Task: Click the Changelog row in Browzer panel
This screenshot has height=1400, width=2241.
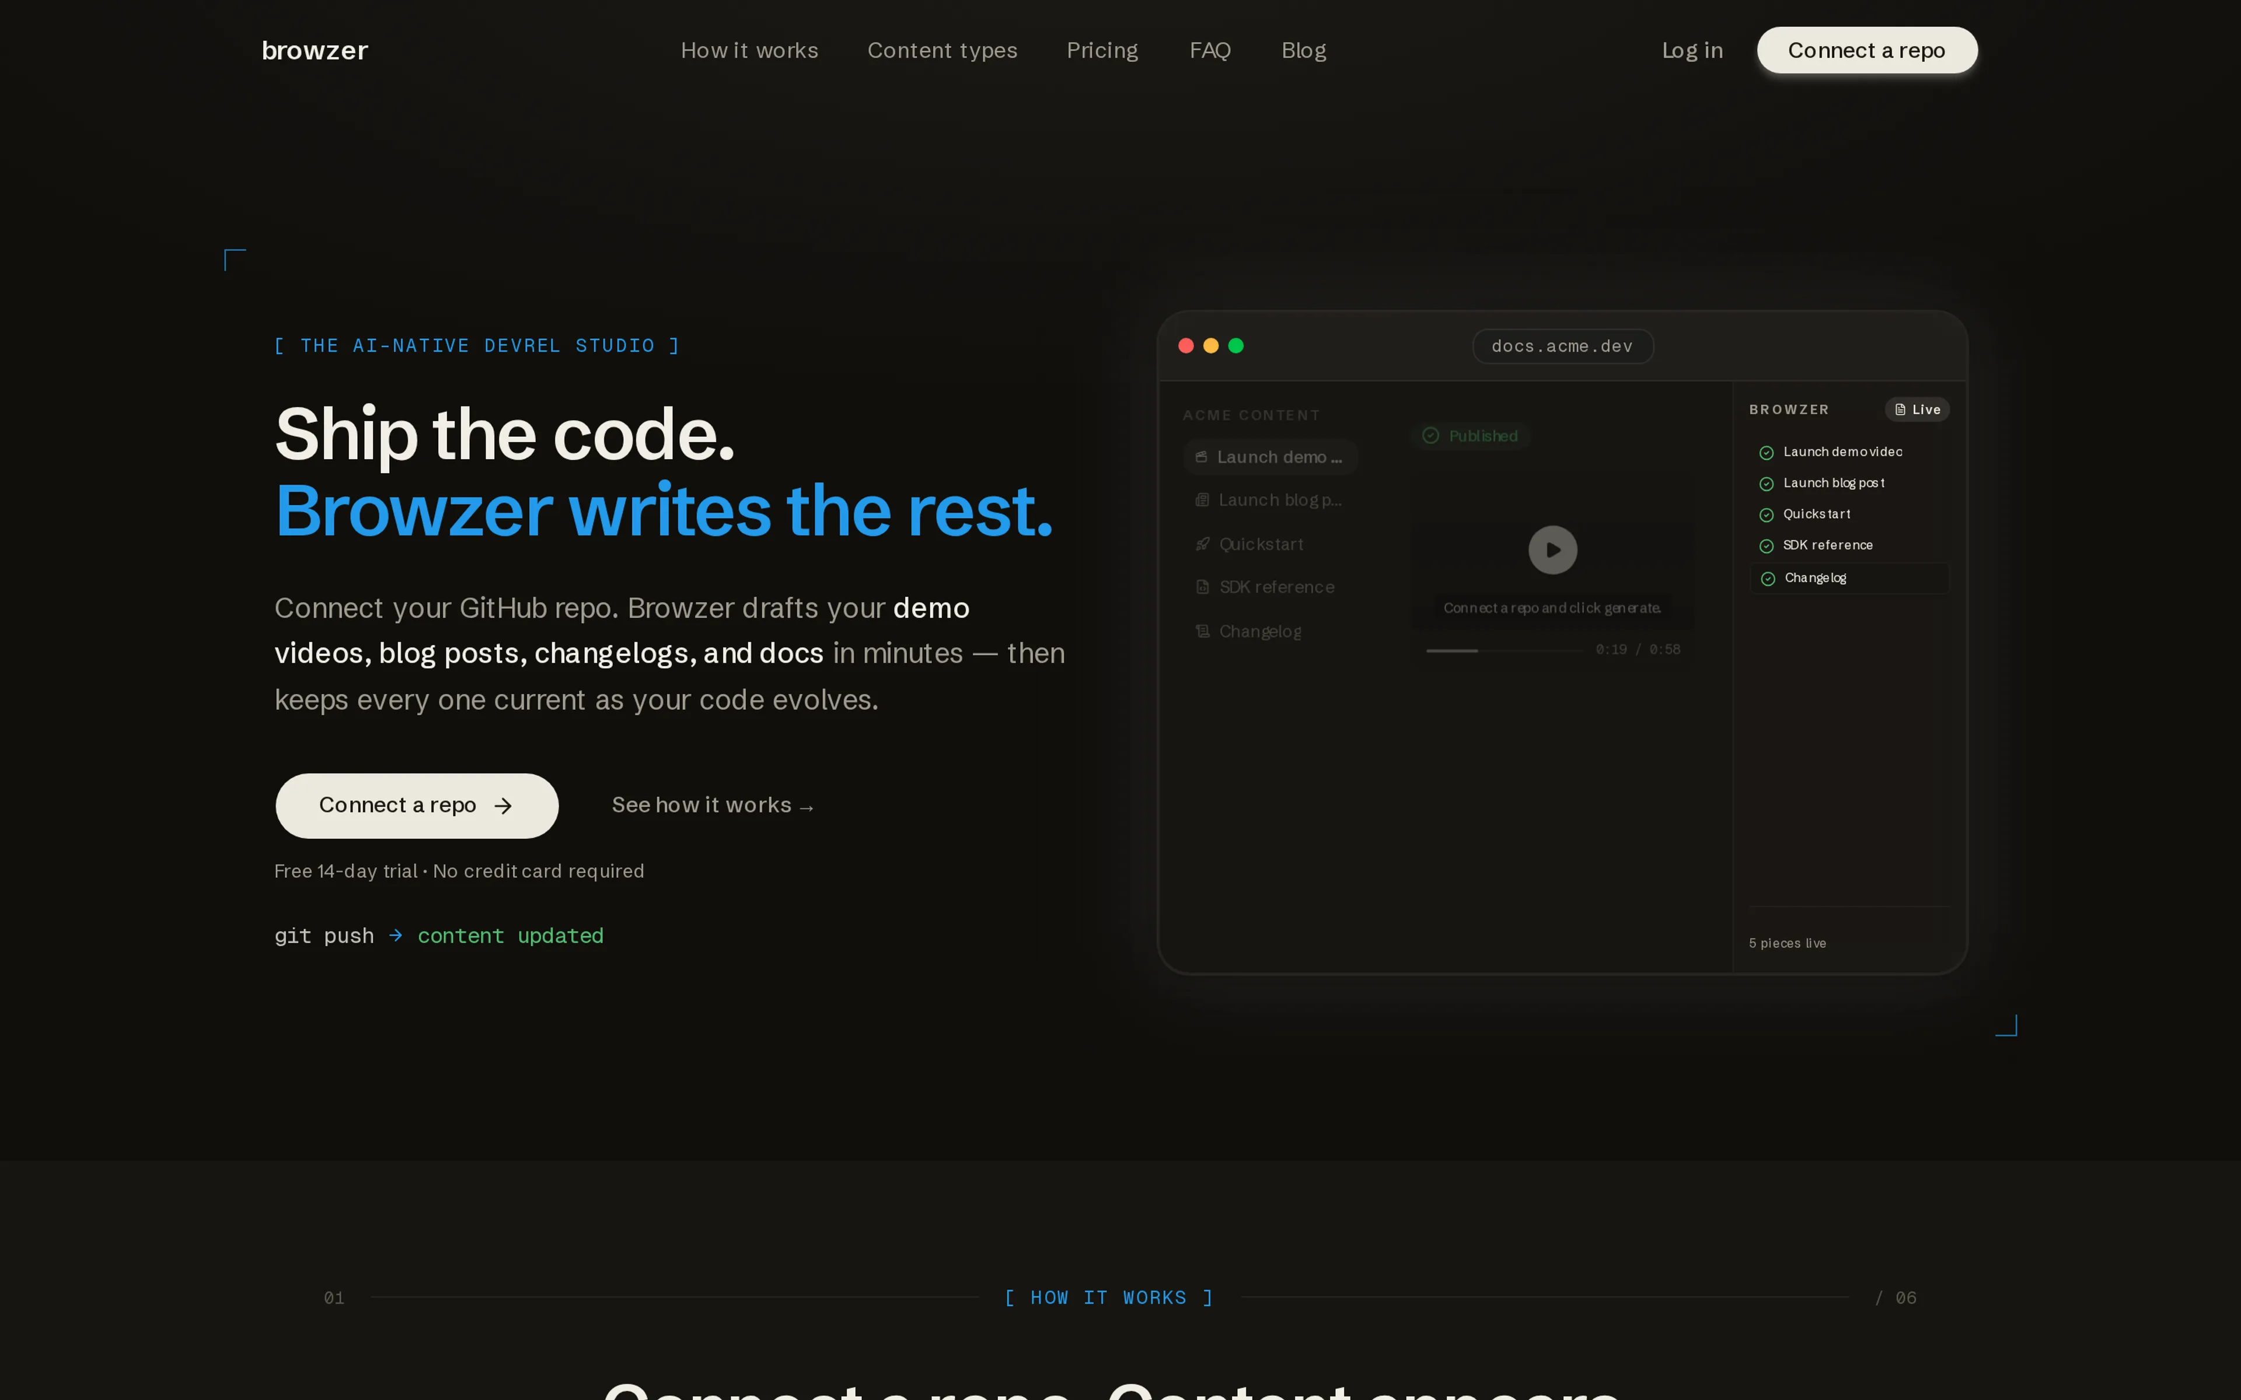Action: [1849, 577]
